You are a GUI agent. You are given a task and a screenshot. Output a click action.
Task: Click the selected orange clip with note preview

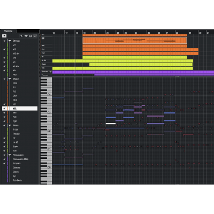click(135, 41)
